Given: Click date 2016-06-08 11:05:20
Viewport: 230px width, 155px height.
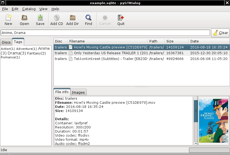Looking at the screenshot, I should point(209,59).
